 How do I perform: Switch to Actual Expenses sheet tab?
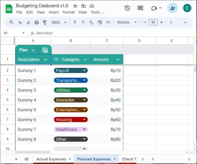(51, 159)
